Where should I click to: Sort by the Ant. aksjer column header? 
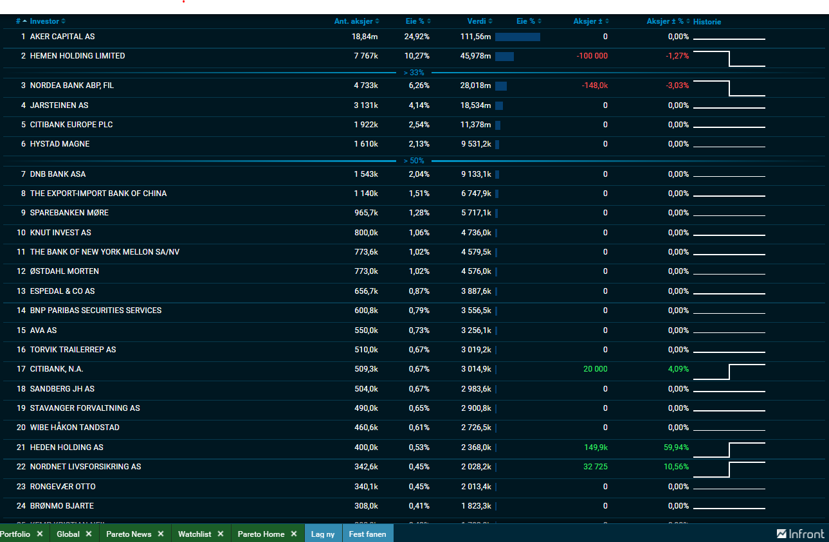point(356,21)
